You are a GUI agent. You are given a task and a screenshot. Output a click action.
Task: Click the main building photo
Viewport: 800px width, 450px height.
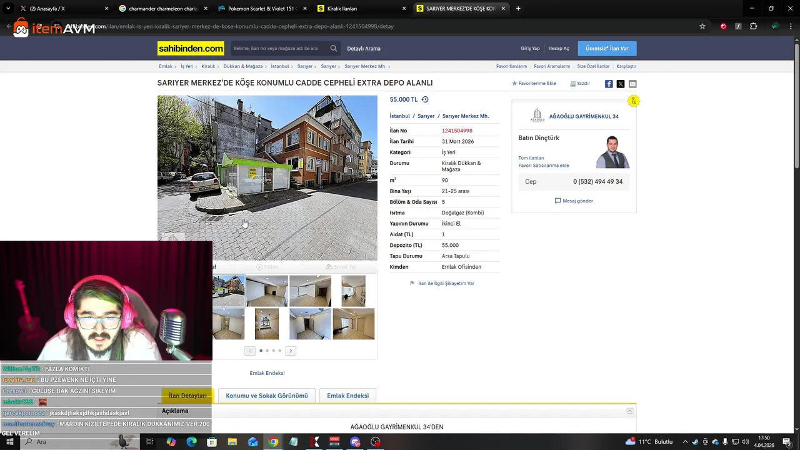267,177
